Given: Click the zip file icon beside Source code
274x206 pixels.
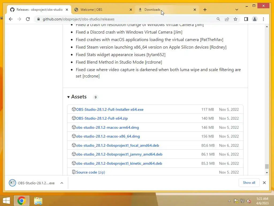Looking at the screenshot, I should coord(74,172).
